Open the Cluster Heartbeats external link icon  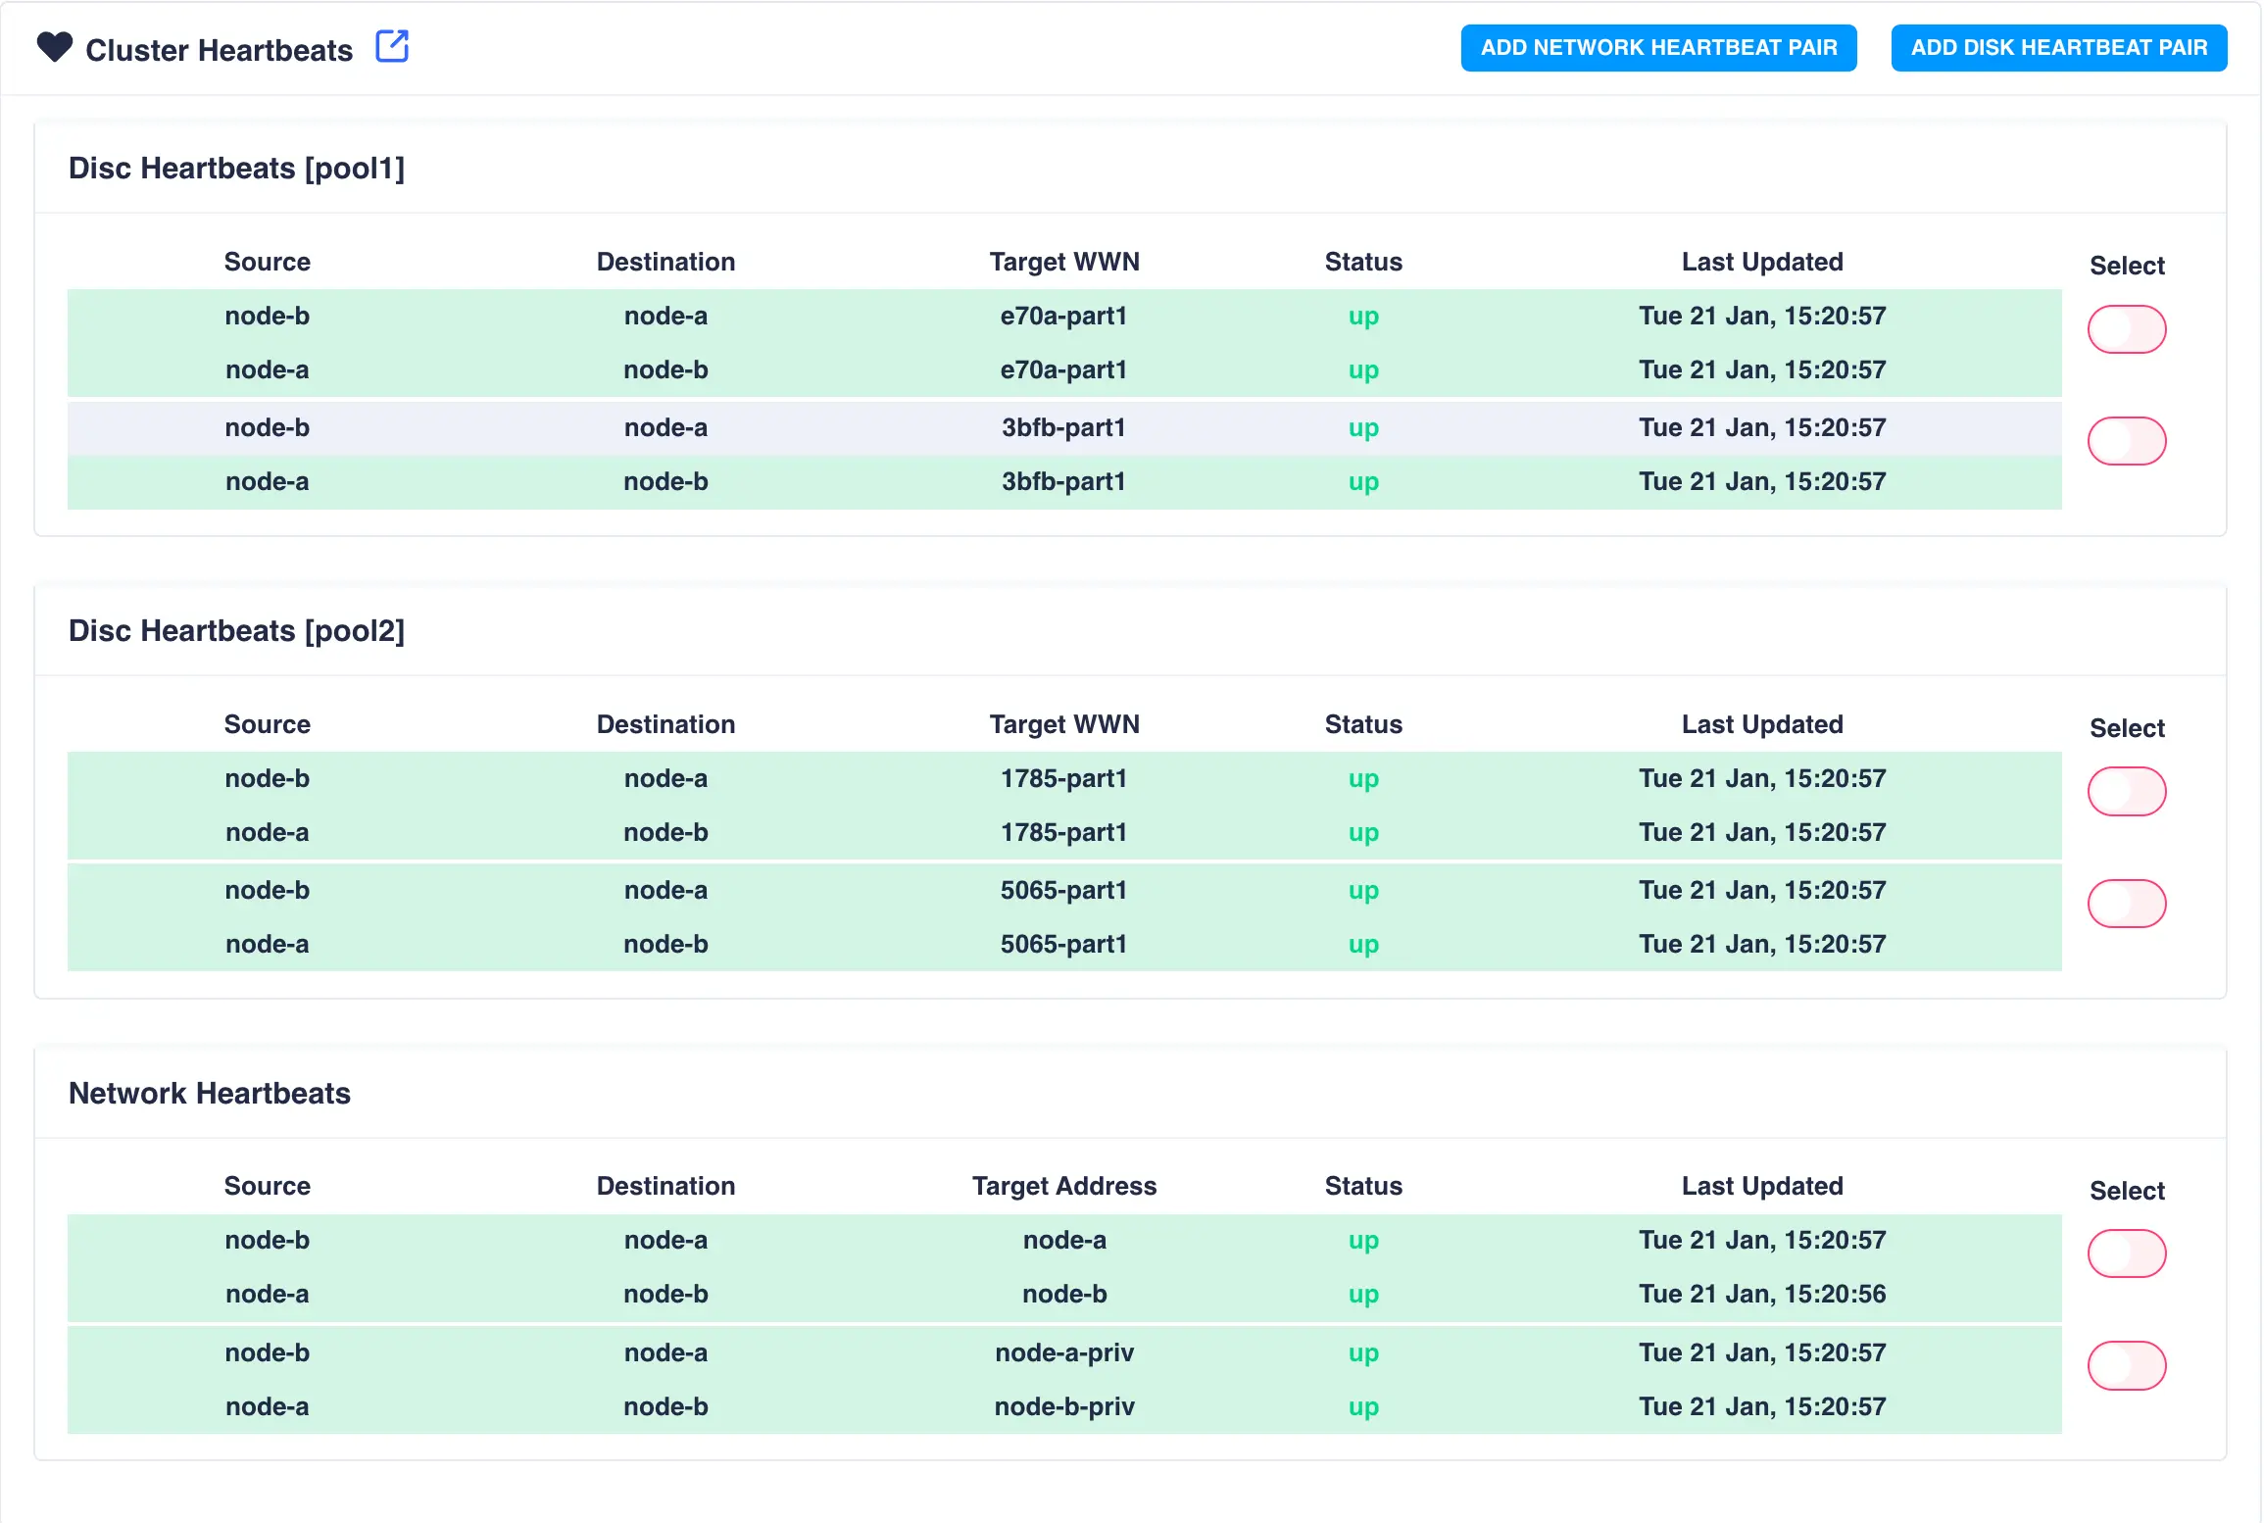point(392,46)
